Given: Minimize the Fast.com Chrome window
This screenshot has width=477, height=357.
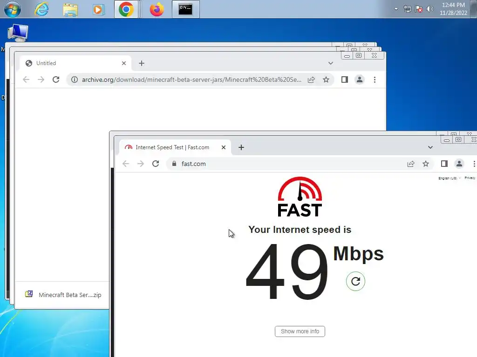Looking at the screenshot, I should click(447, 139).
